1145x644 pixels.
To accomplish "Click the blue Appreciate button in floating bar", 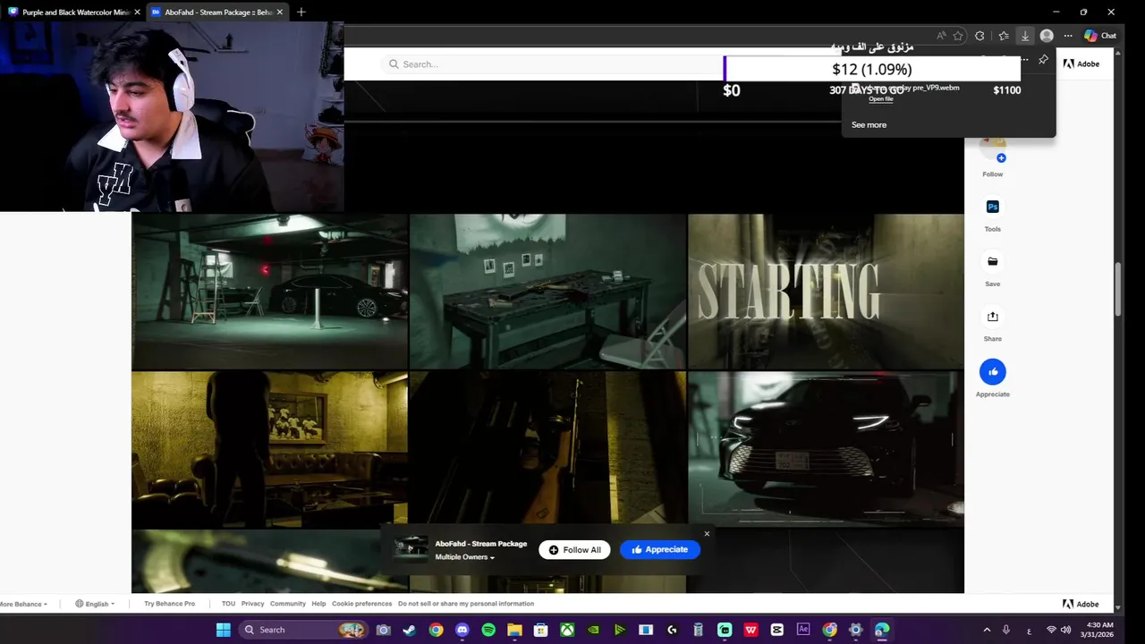I will click(660, 550).
